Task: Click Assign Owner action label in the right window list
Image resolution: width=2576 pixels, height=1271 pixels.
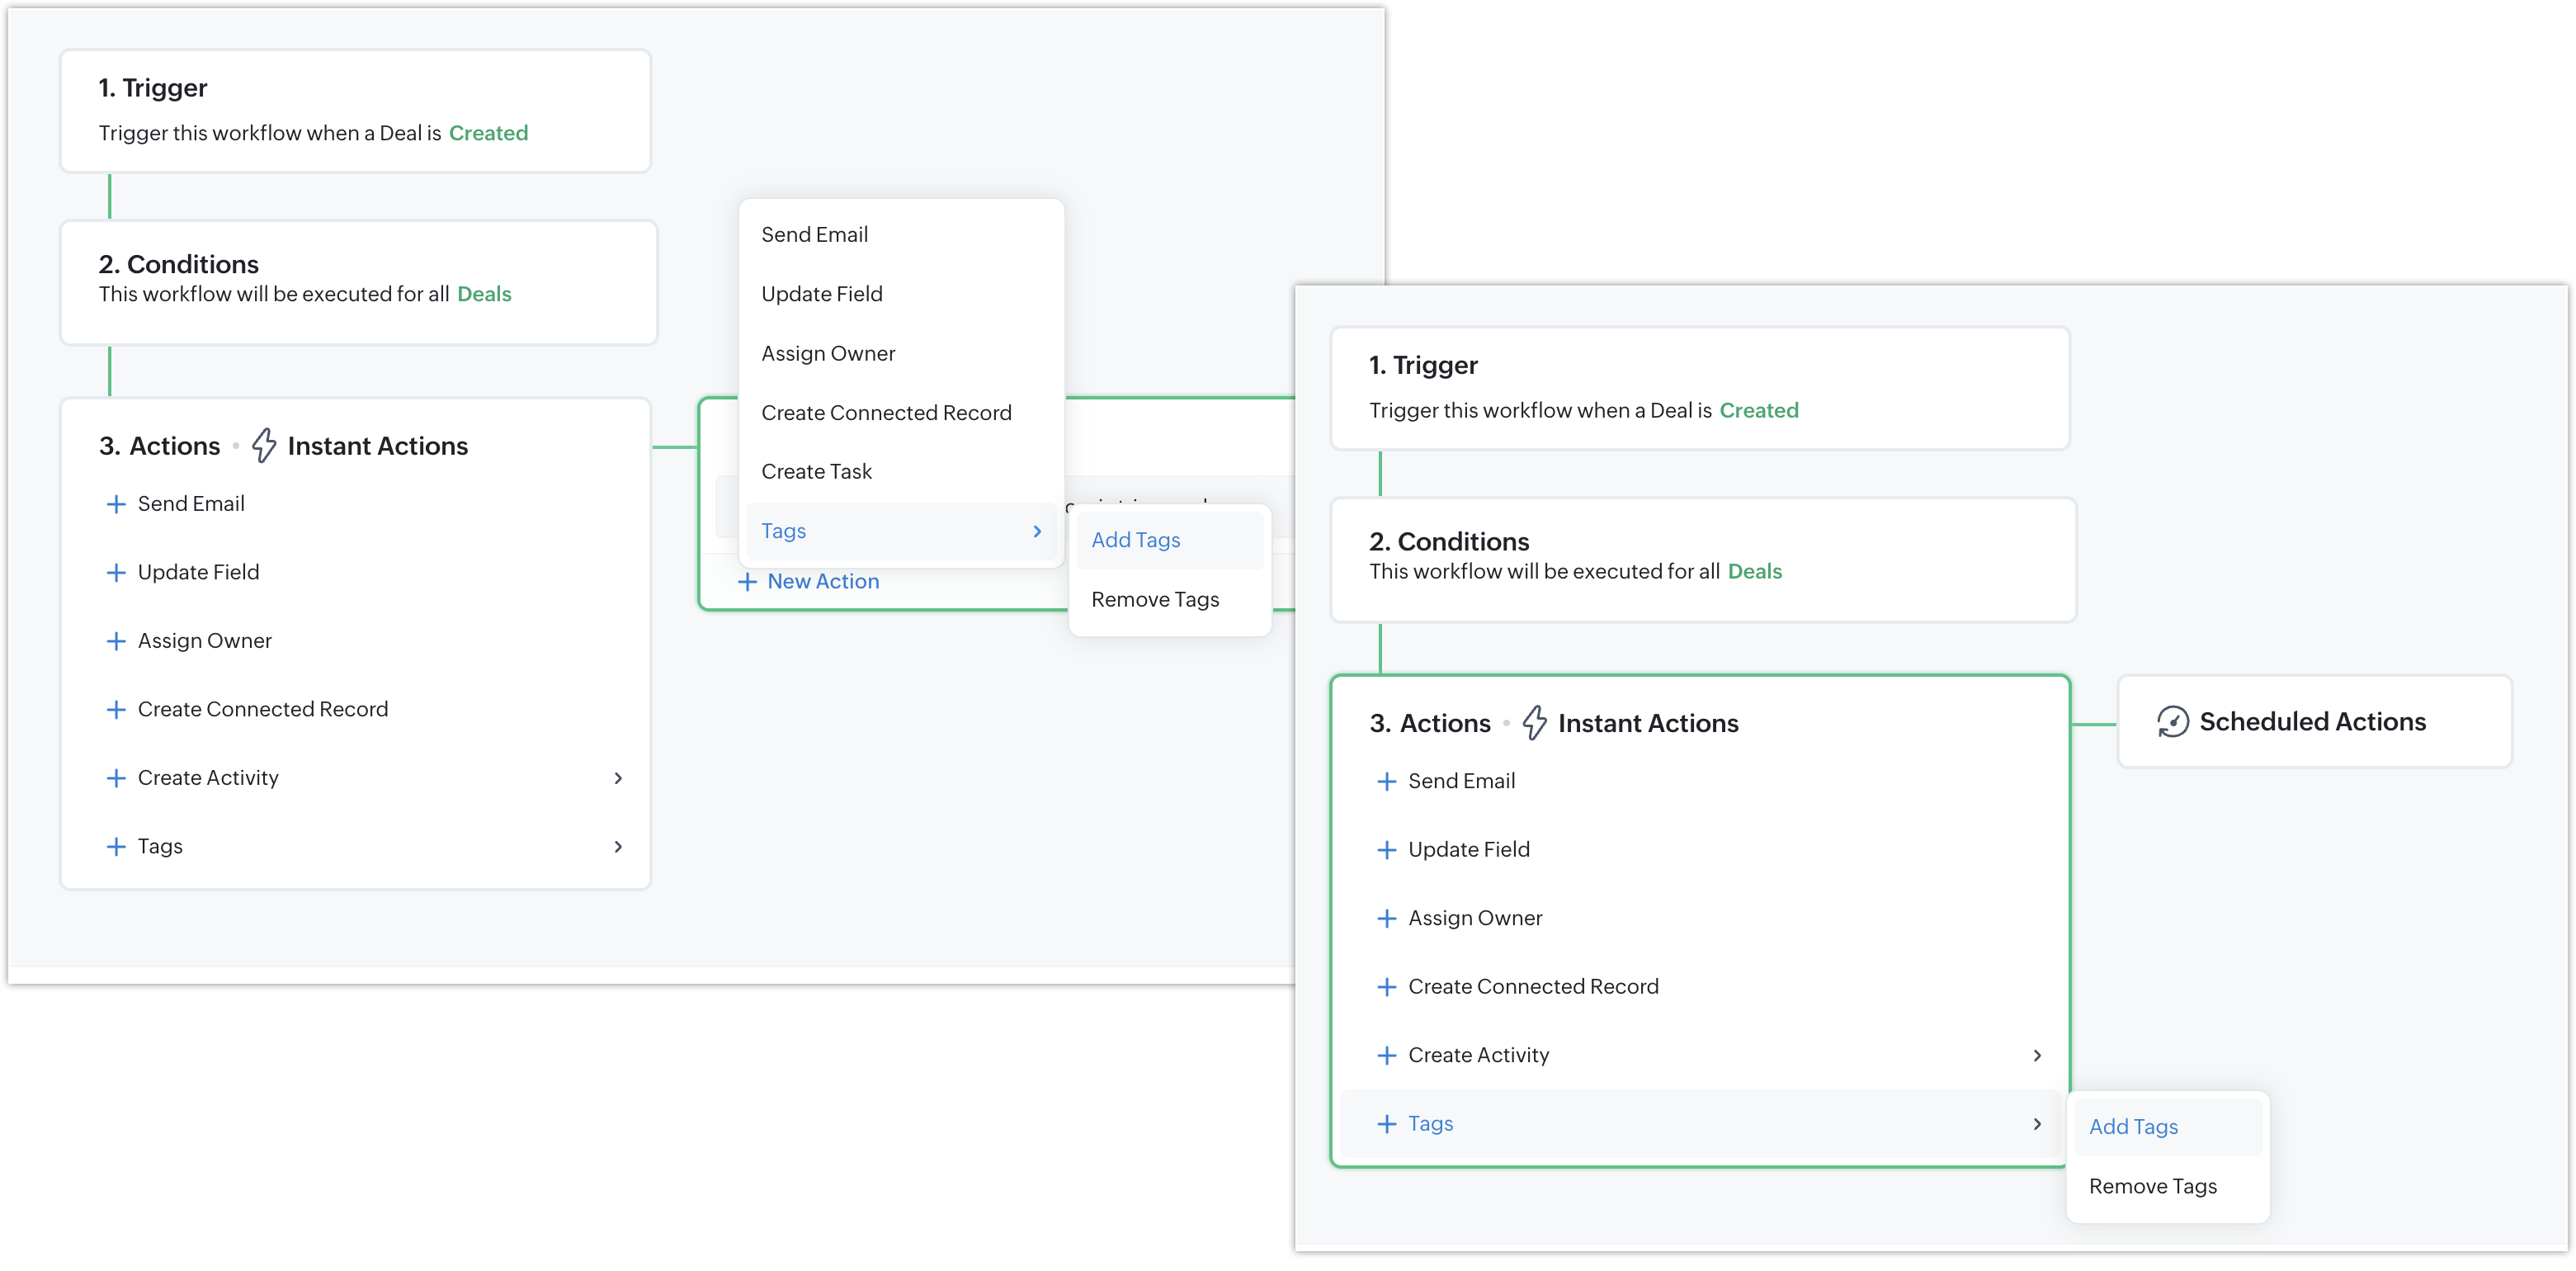Action: pos(1475,918)
